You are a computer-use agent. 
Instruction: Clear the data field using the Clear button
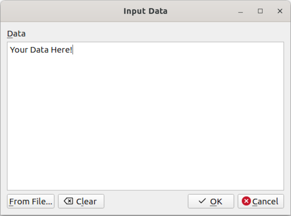coord(81,201)
